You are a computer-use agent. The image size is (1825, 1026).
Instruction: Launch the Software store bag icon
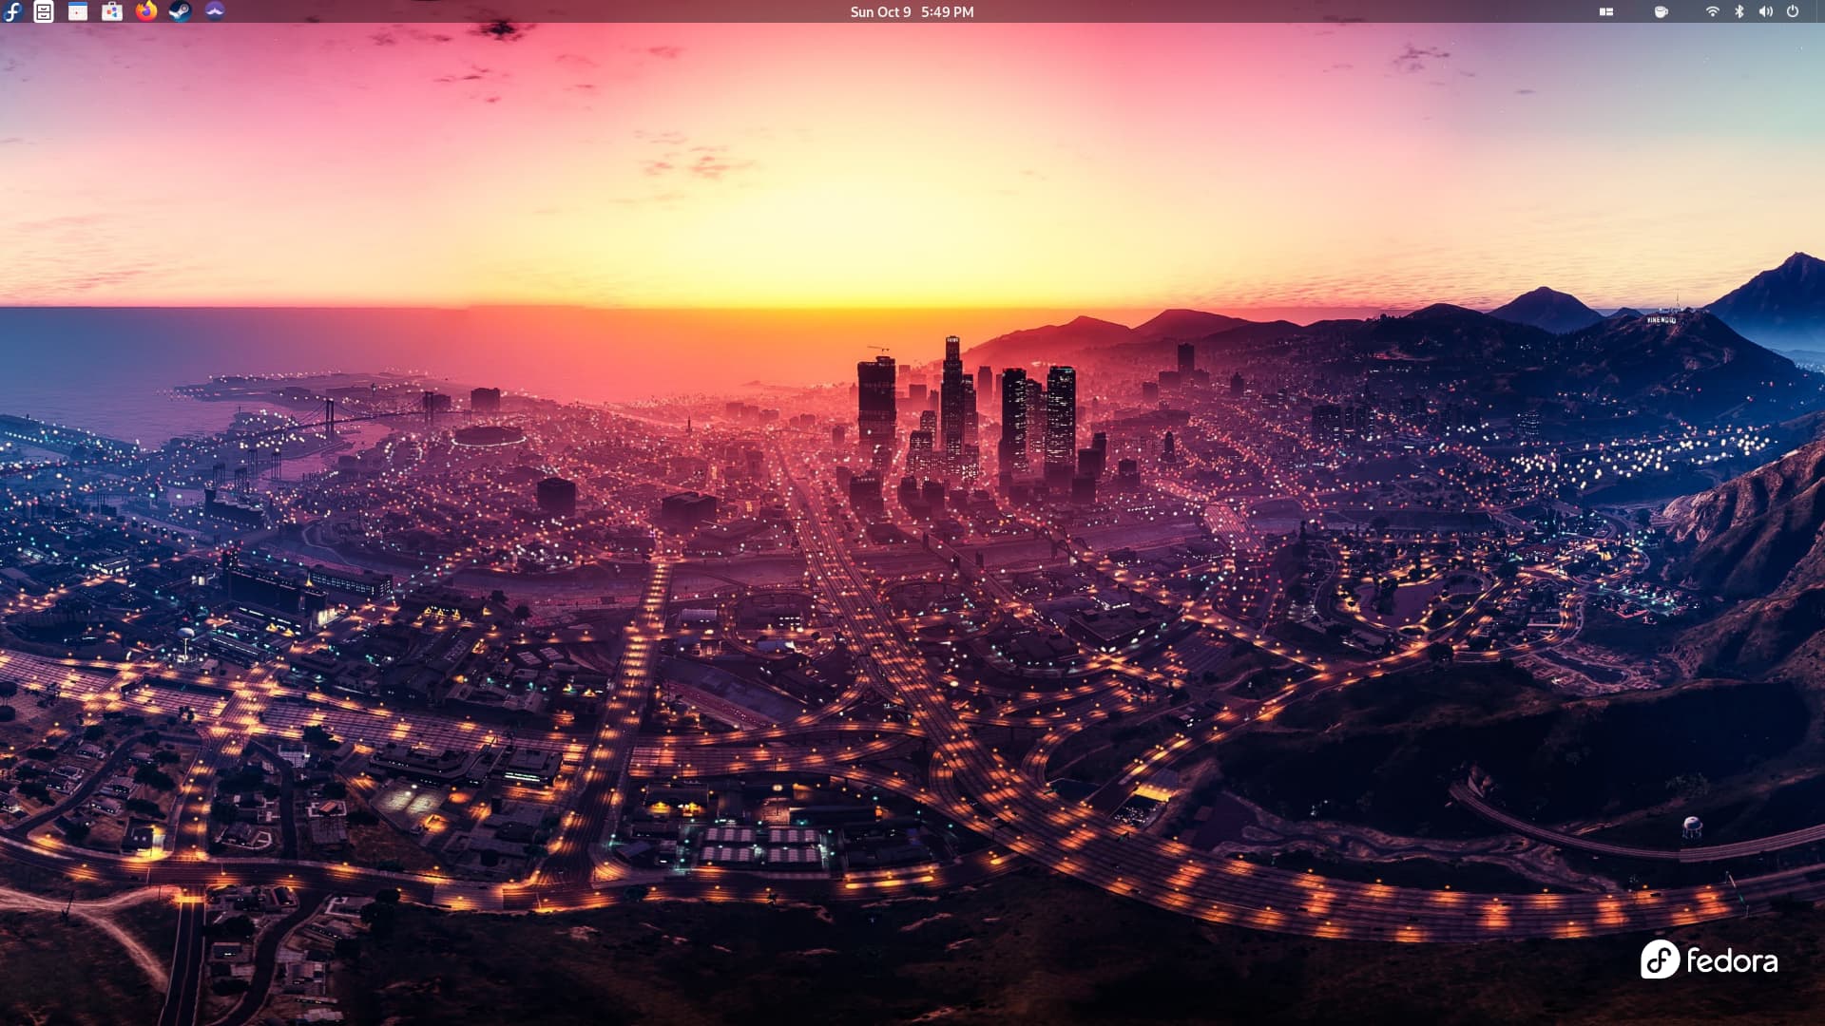pos(112,11)
